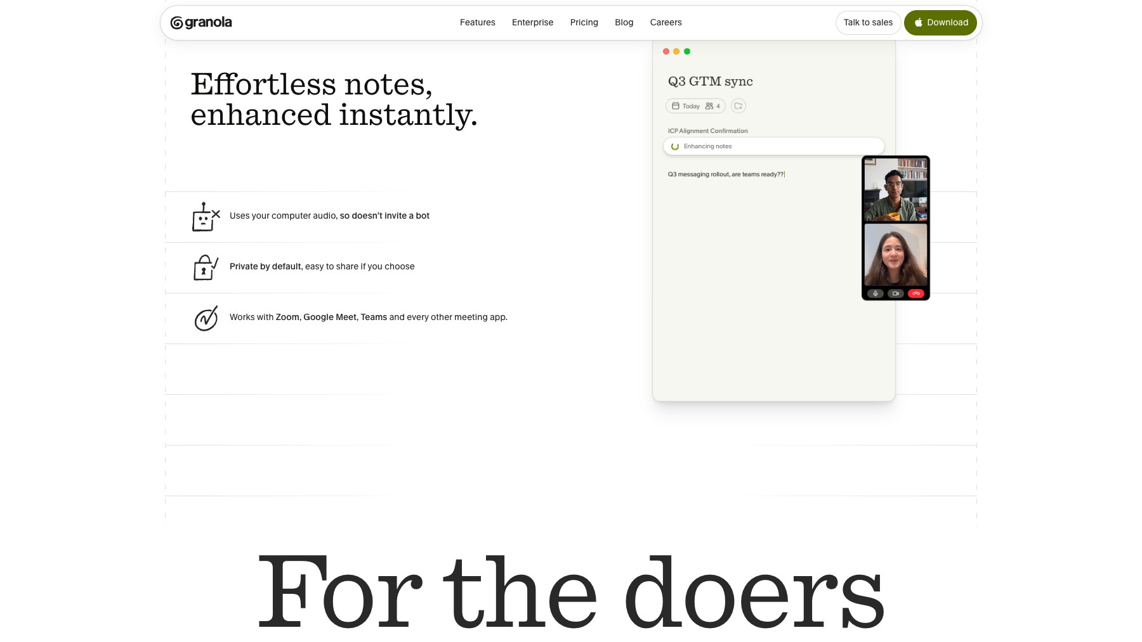Click the green Download button

point(940,22)
